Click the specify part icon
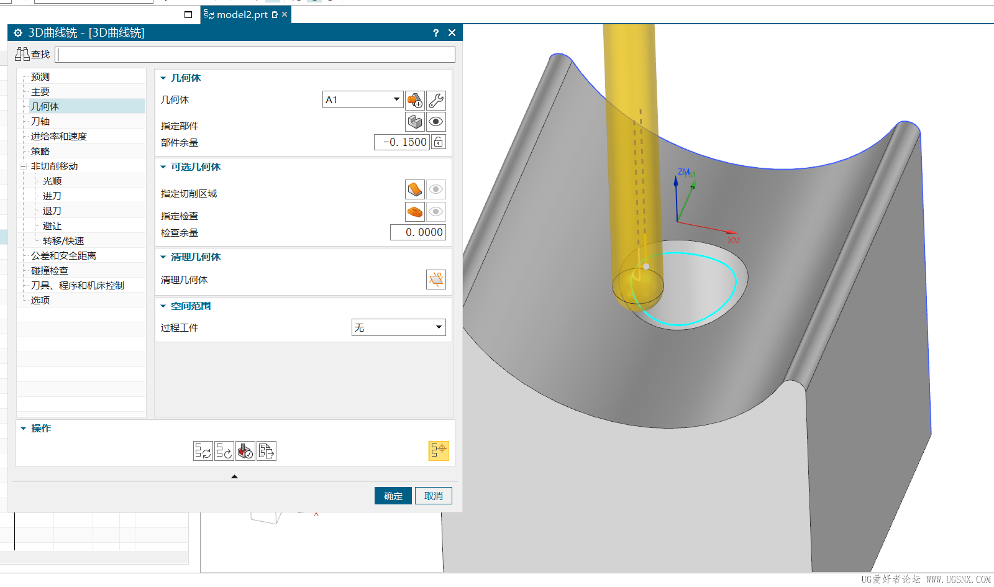 click(414, 122)
